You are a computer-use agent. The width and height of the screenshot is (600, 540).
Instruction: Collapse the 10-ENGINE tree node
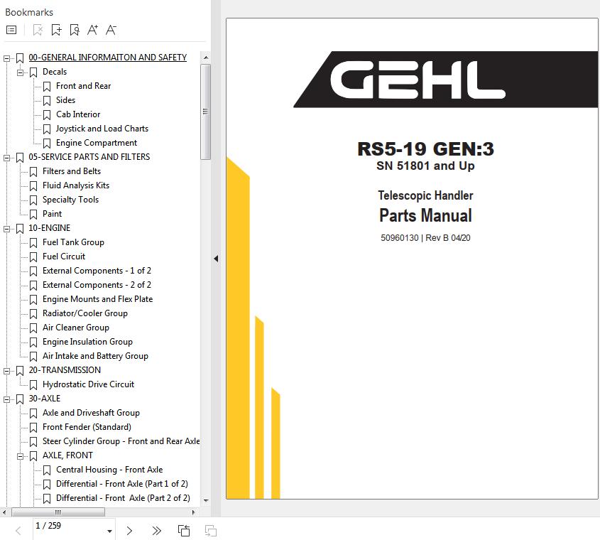6,229
